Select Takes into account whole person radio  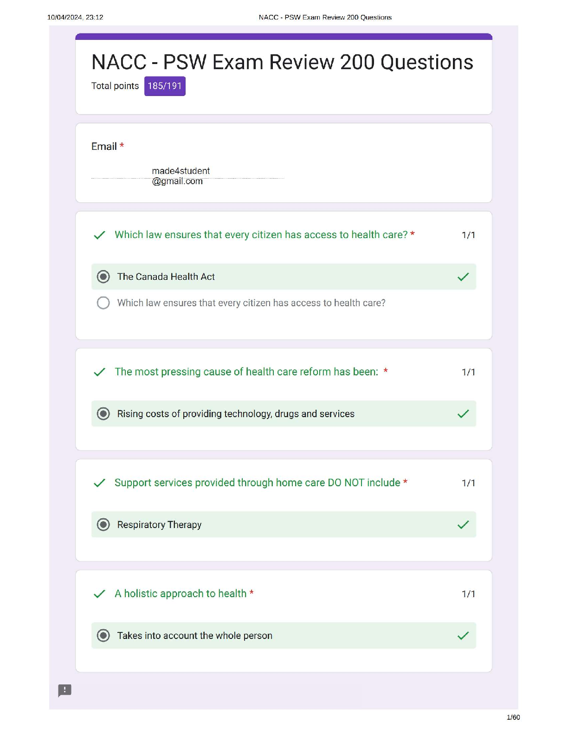(x=103, y=636)
